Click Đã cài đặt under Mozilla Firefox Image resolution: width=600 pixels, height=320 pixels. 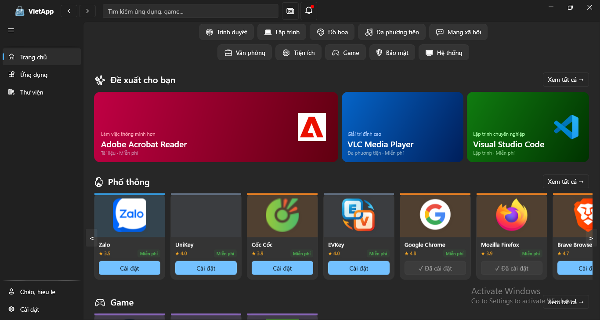[512, 268]
